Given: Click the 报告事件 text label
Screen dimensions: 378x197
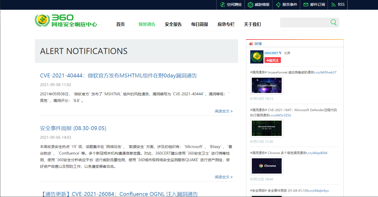Looking at the screenshot, I should pyautogui.click(x=290, y=4).
